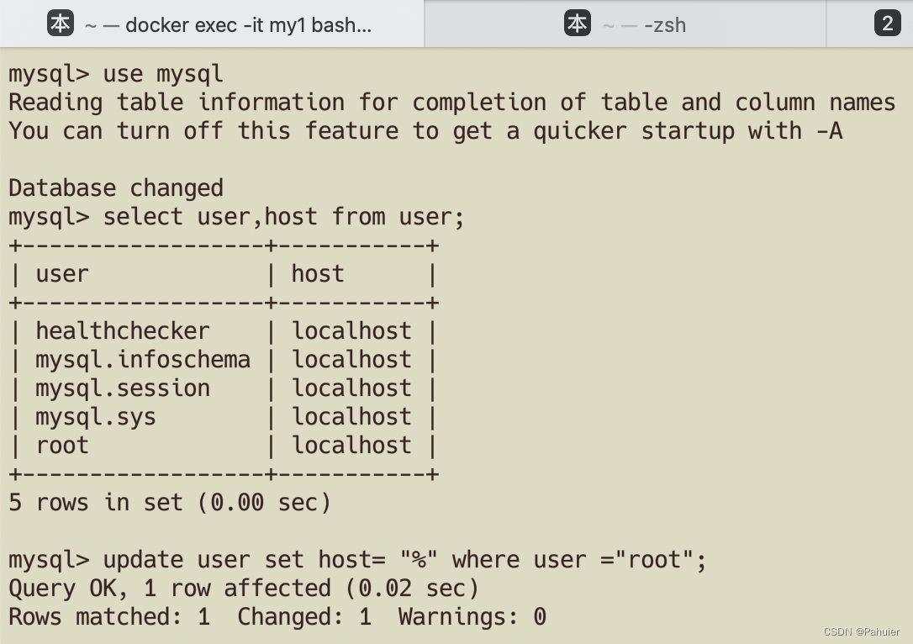The width and height of the screenshot is (913, 644).
Task: Click the 本 badge on the docker tab
Action: 60,24
